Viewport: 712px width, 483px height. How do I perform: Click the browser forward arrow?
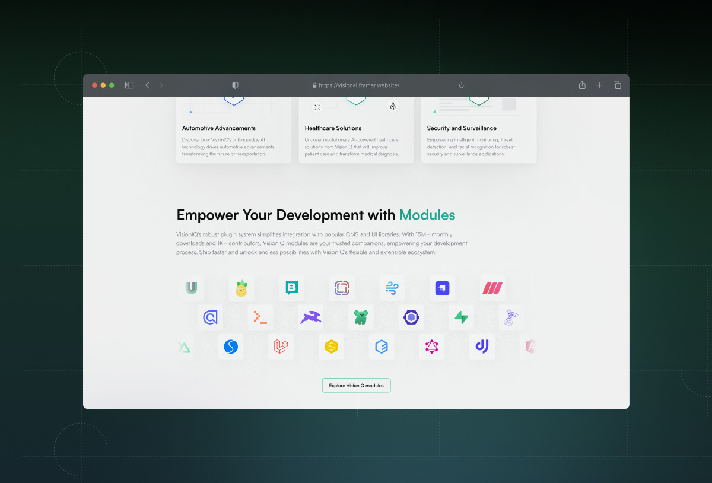click(161, 85)
